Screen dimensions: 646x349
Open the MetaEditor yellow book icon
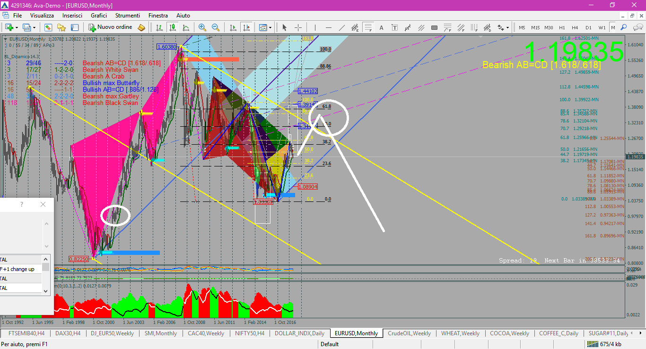tap(141, 27)
